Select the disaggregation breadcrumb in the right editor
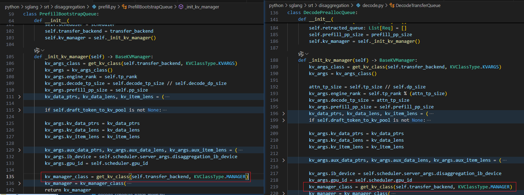This screenshot has height=195, width=524. click(335, 5)
